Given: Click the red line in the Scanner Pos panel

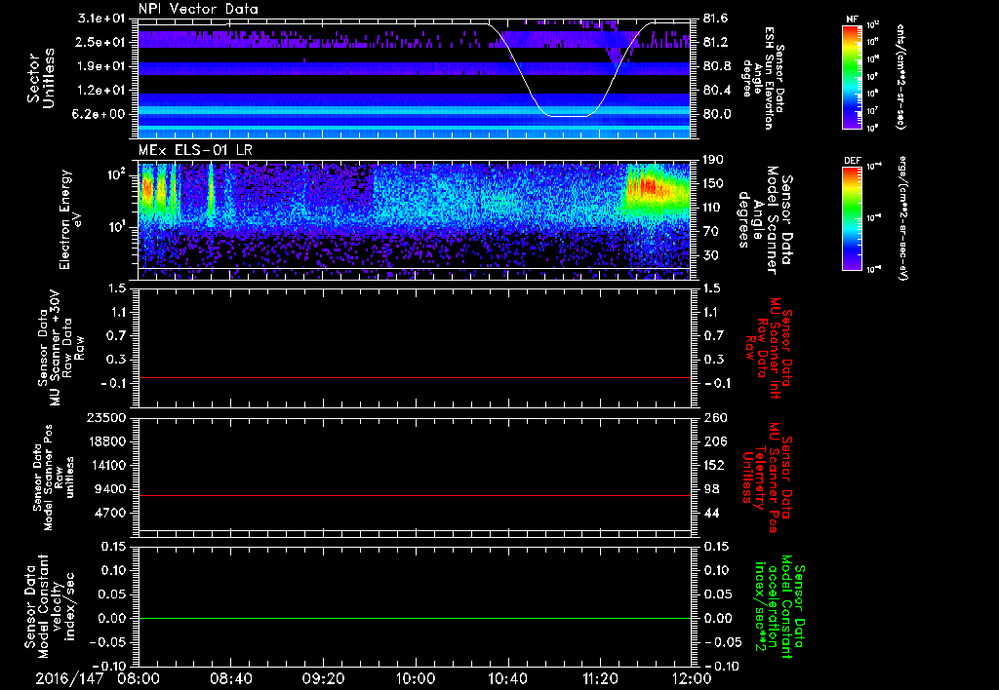Looking at the screenshot, I should click(414, 495).
